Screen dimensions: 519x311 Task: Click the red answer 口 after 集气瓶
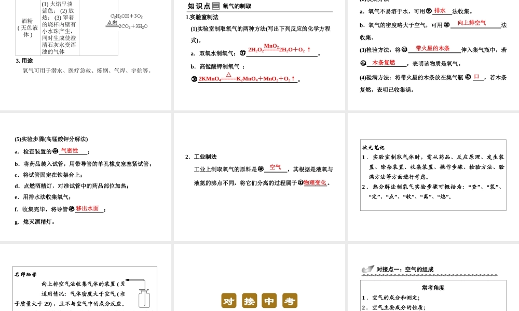(476, 77)
